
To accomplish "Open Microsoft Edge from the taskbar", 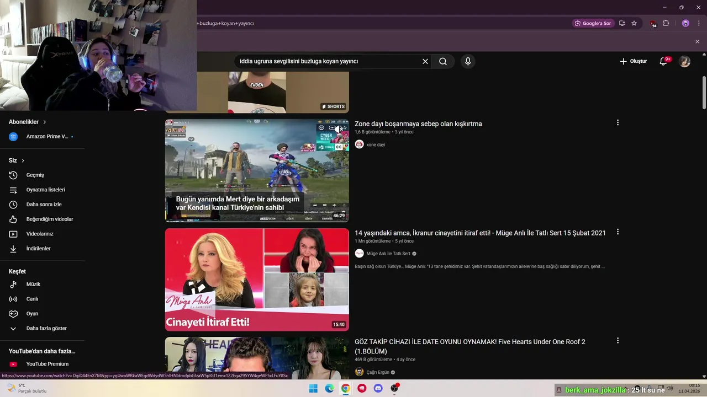I will 329,388.
